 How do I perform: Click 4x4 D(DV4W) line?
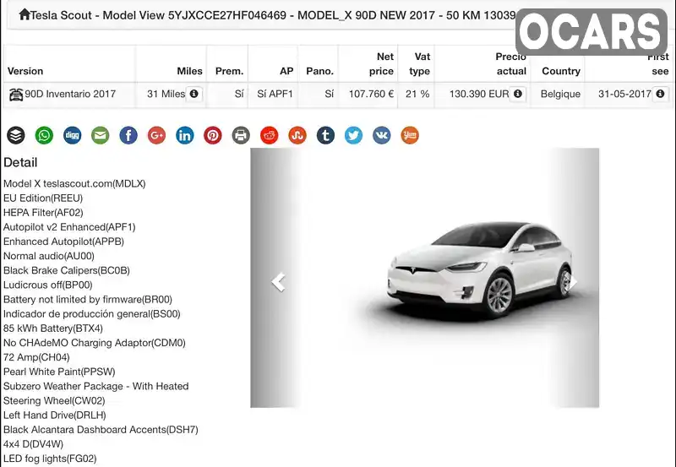click(33, 443)
